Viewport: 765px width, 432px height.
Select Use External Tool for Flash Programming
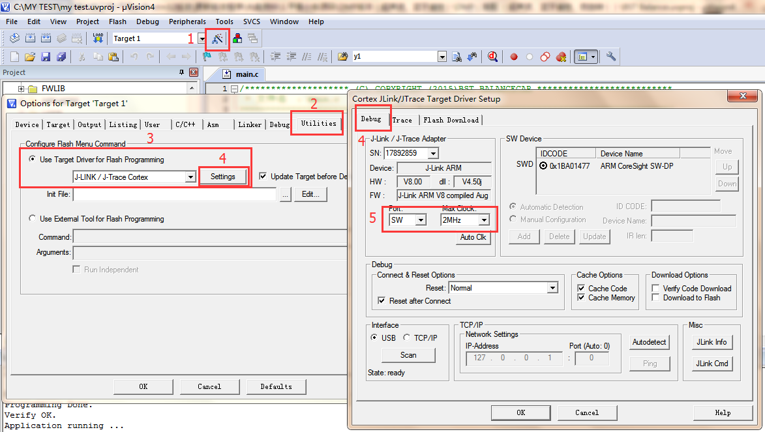point(32,218)
